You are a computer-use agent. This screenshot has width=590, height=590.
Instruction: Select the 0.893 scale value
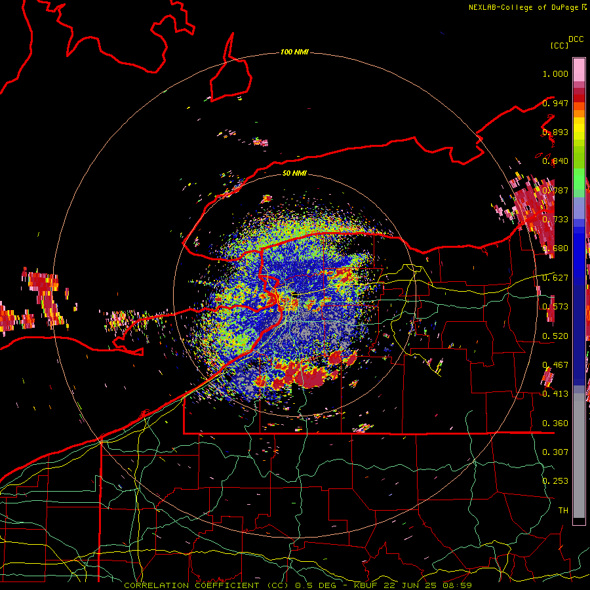point(555,132)
